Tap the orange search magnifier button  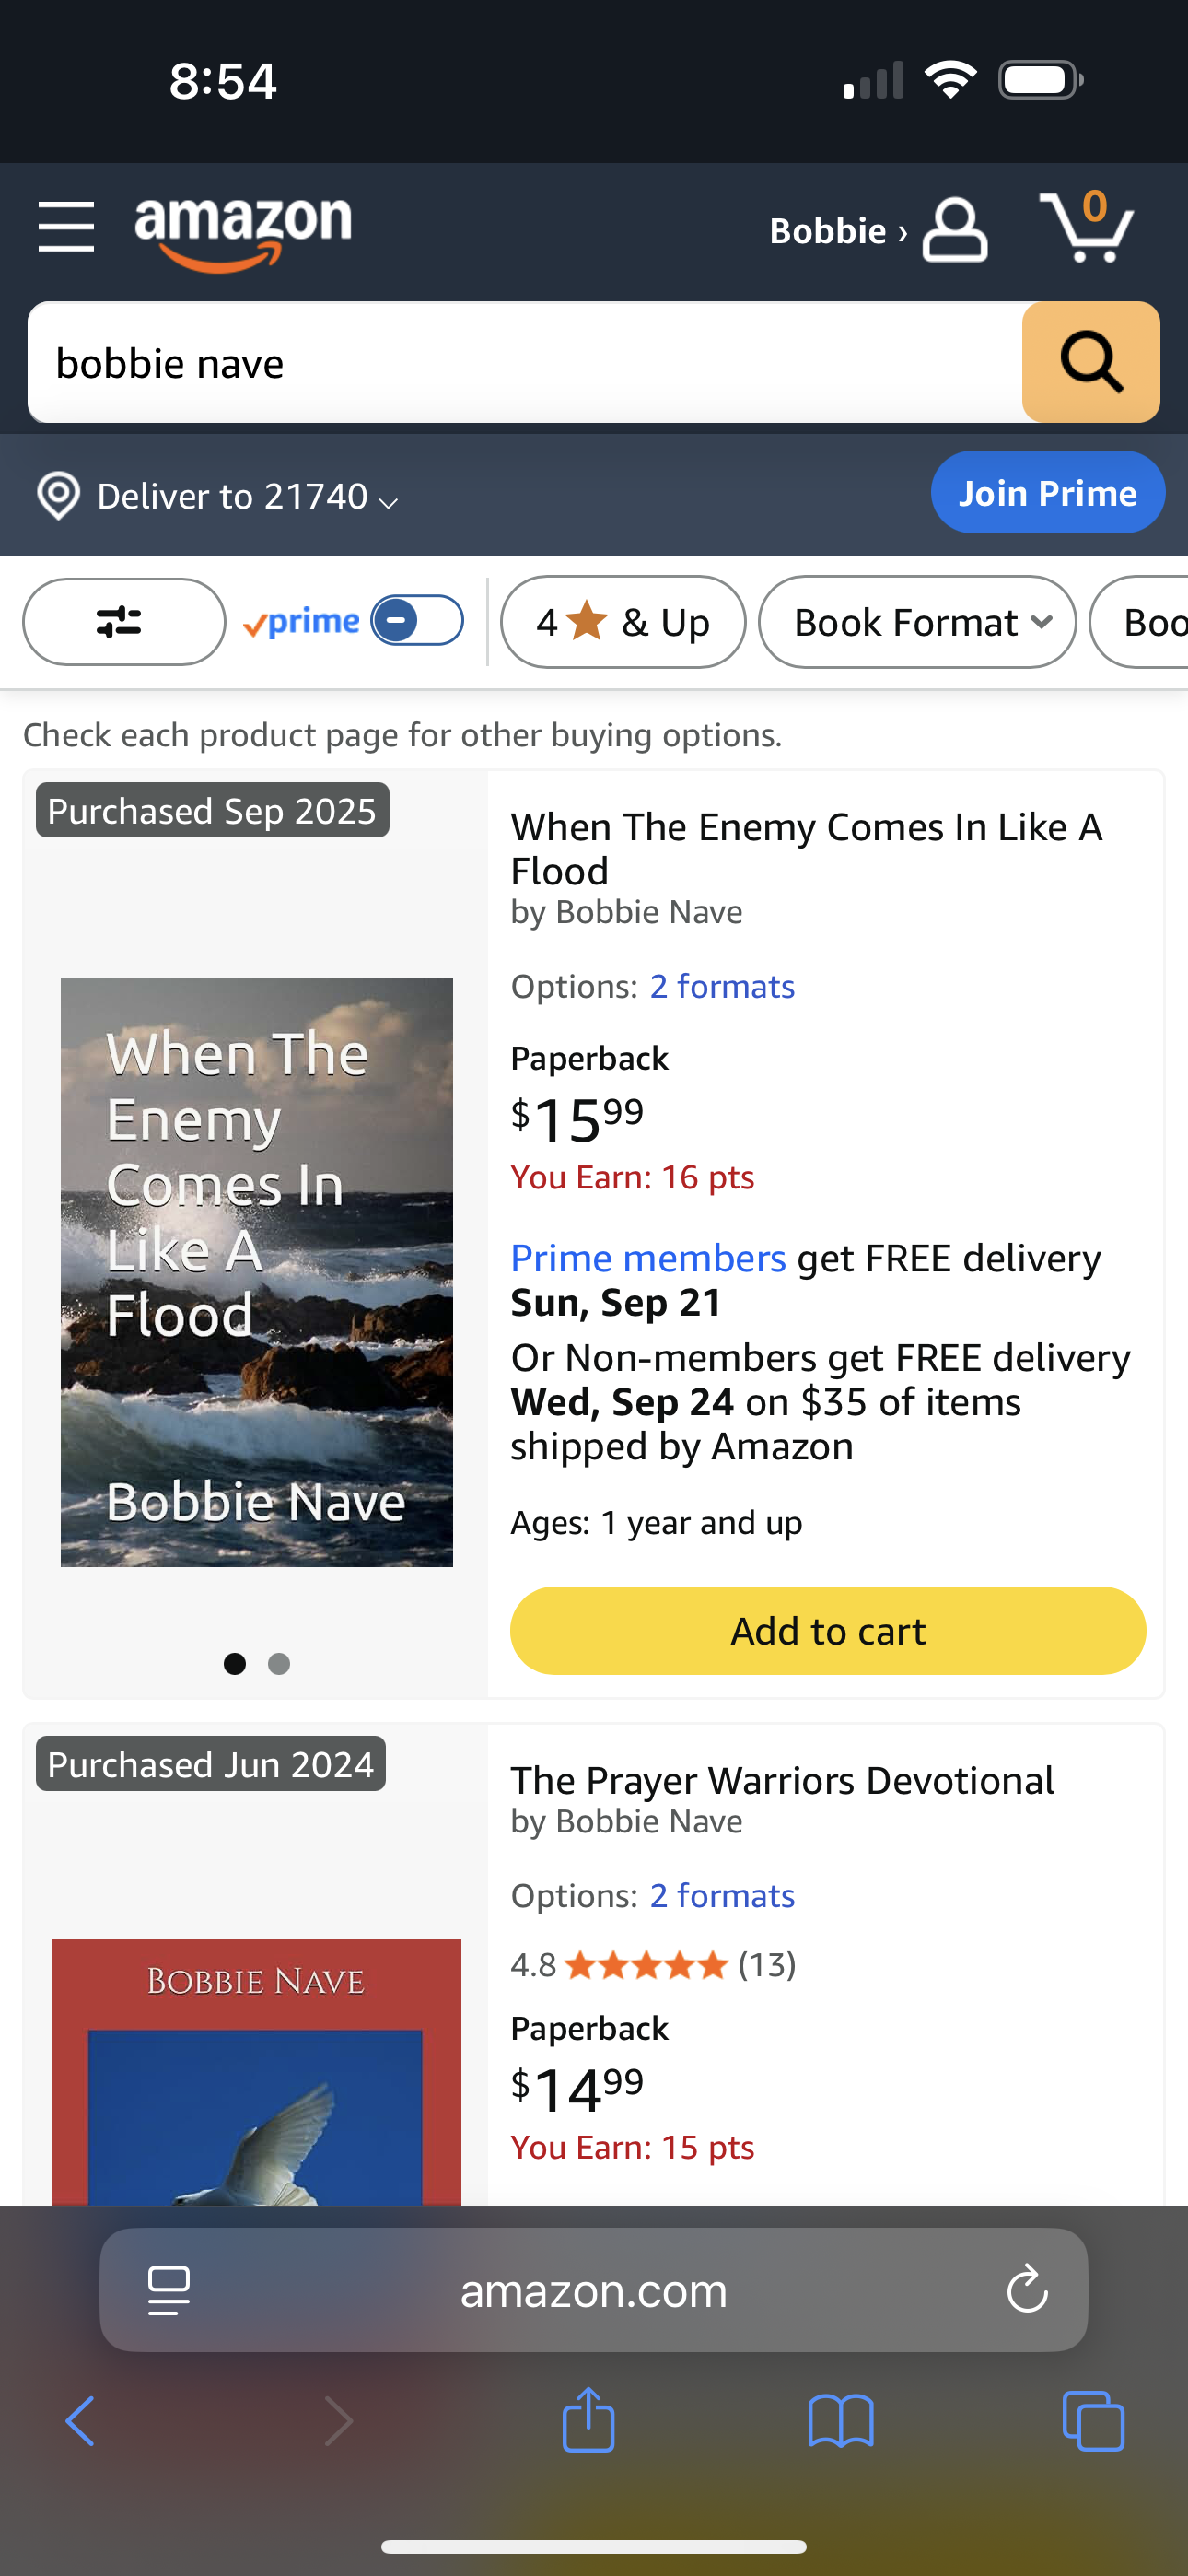[1090, 362]
